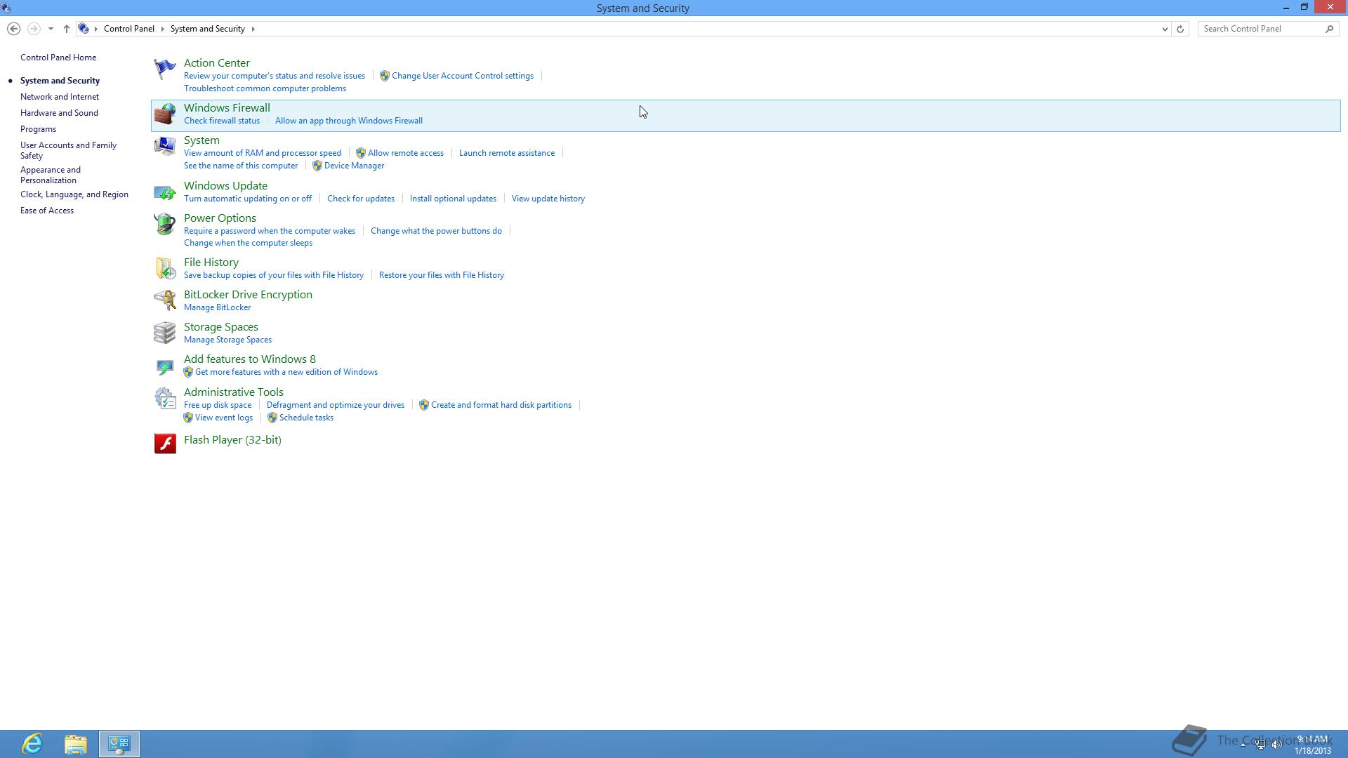Click Change what the power buttons do
1348x758 pixels.
click(x=436, y=231)
